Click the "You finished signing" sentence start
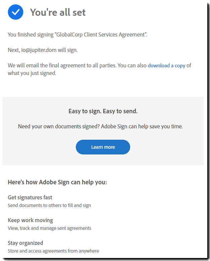210x261 pixels. tap(29, 35)
